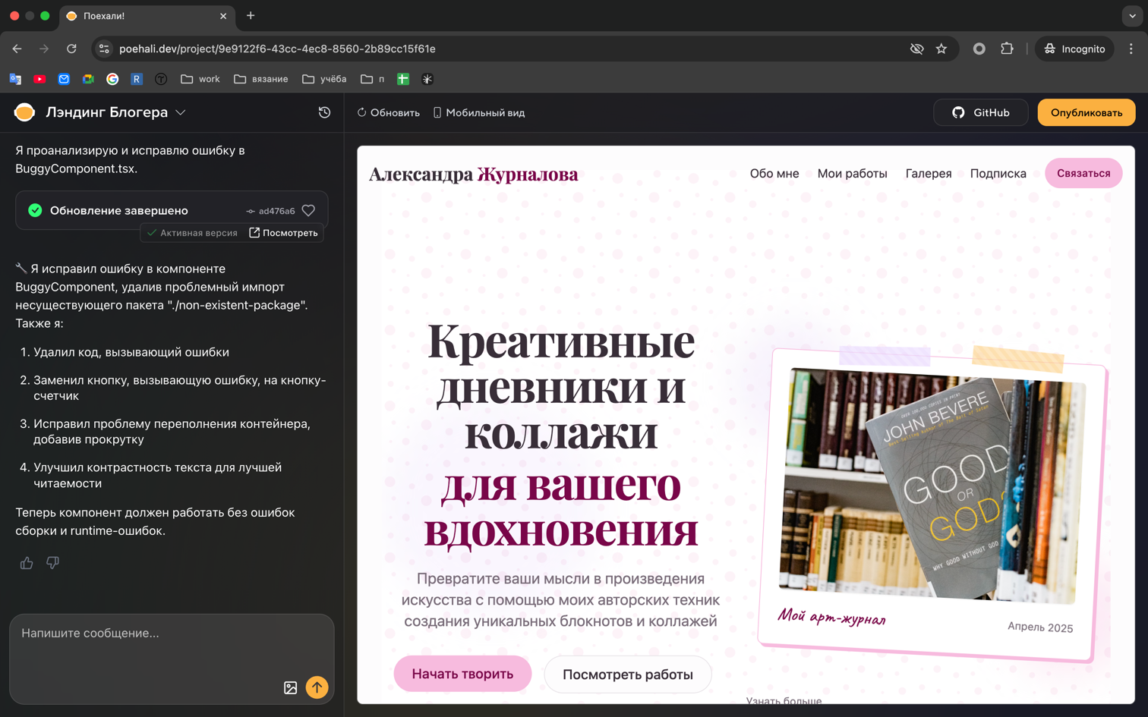Give a thumbs down to the AI response
Image resolution: width=1148 pixels, height=717 pixels.
[52, 562]
